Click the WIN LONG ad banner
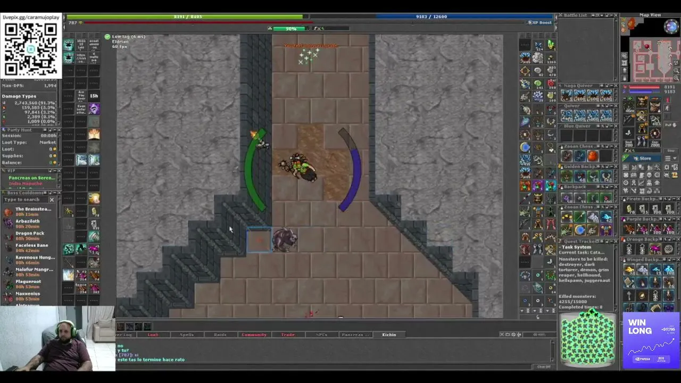Screen dimensions: 681x383 coord(651,340)
